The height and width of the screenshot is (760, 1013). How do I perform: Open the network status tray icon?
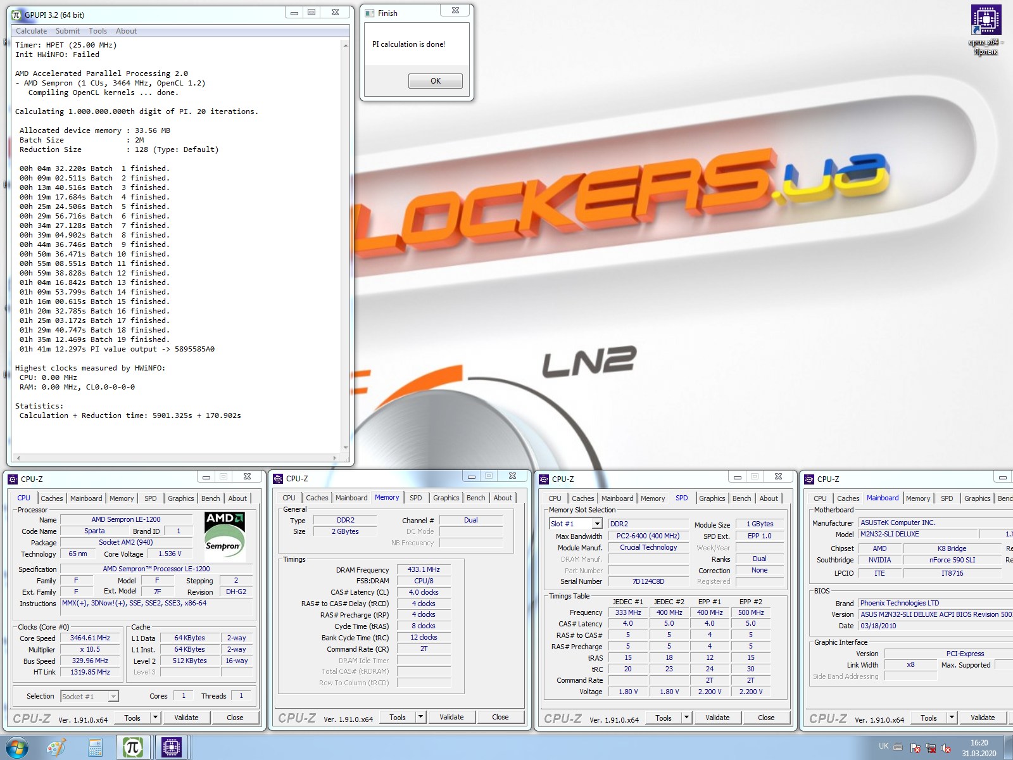point(931,748)
